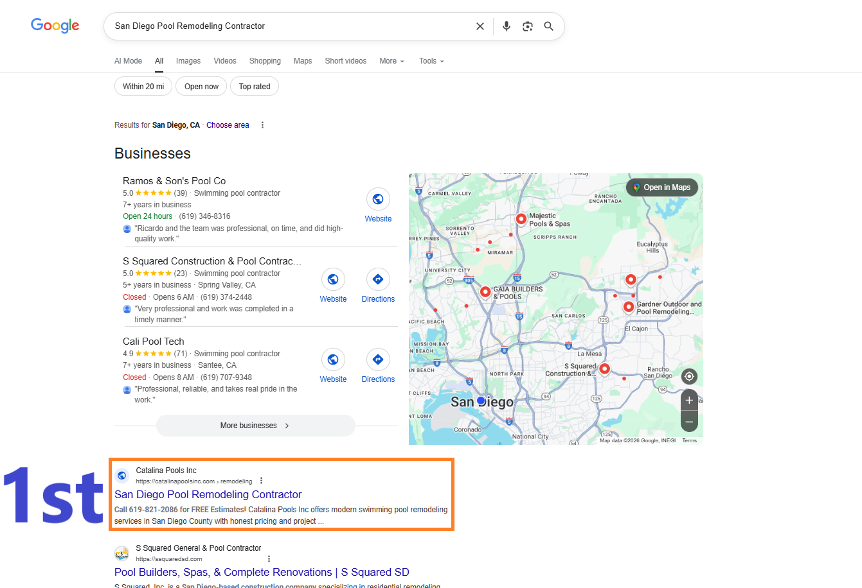Click S Squared phone (619) 374-2448
This screenshot has width=862, height=588.
click(x=226, y=297)
